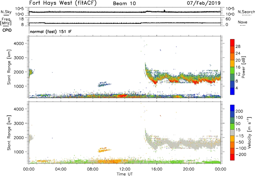The image size is (255, 176).
Task: Click "Slant Range [km]" label of the power panel
Action: [9, 67]
